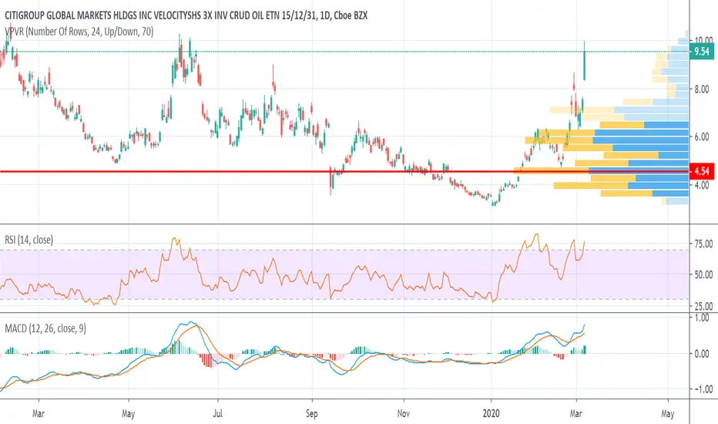
Task: Click the 25.00 RSI axis label
Action: click(704, 306)
